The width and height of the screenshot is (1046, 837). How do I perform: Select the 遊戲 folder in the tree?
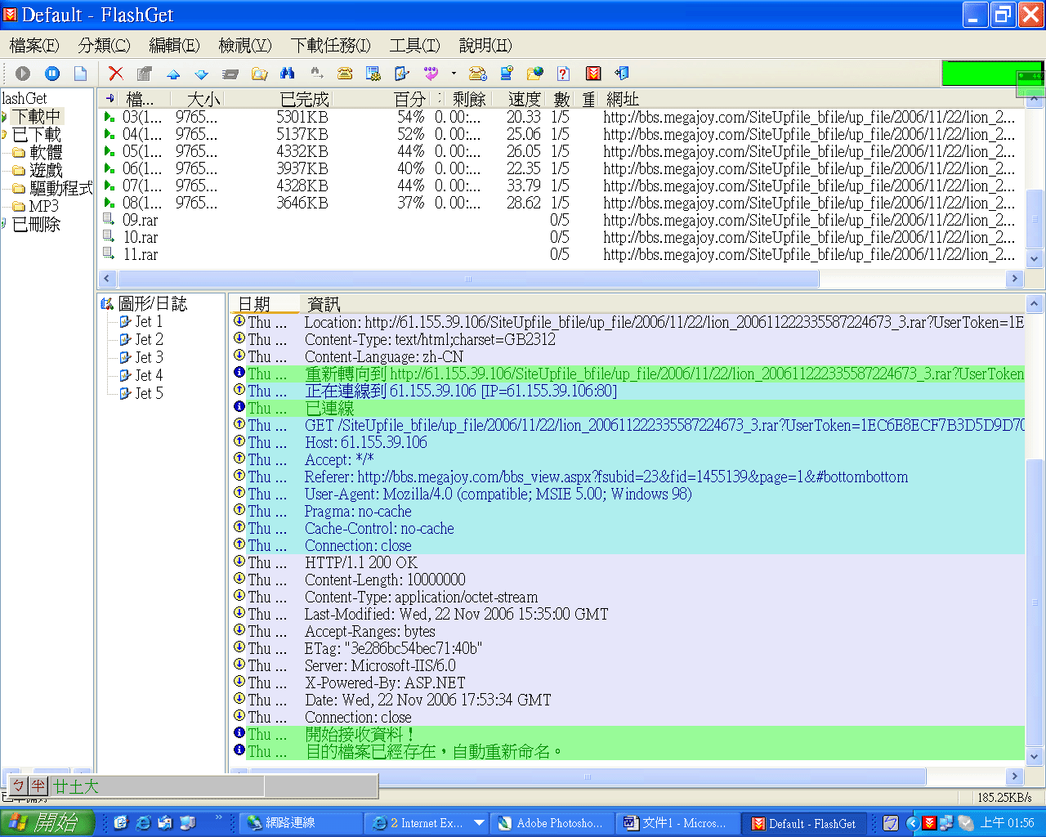point(46,171)
